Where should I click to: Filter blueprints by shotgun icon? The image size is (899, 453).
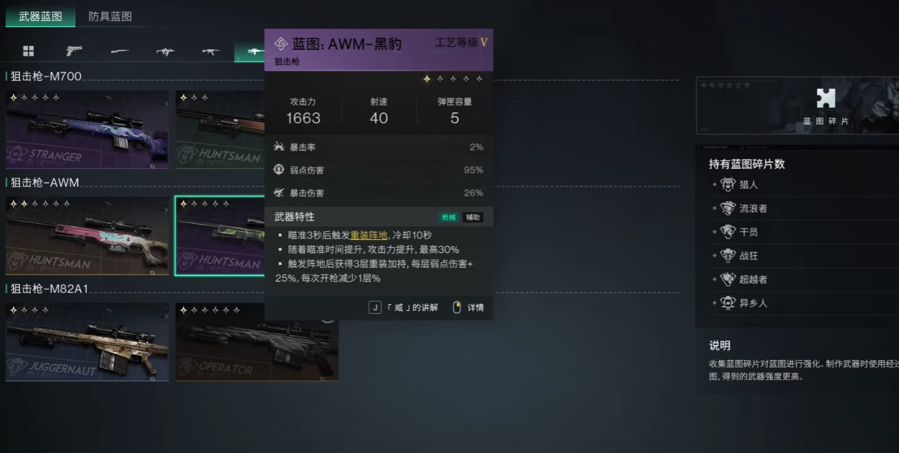coord(120,51)
